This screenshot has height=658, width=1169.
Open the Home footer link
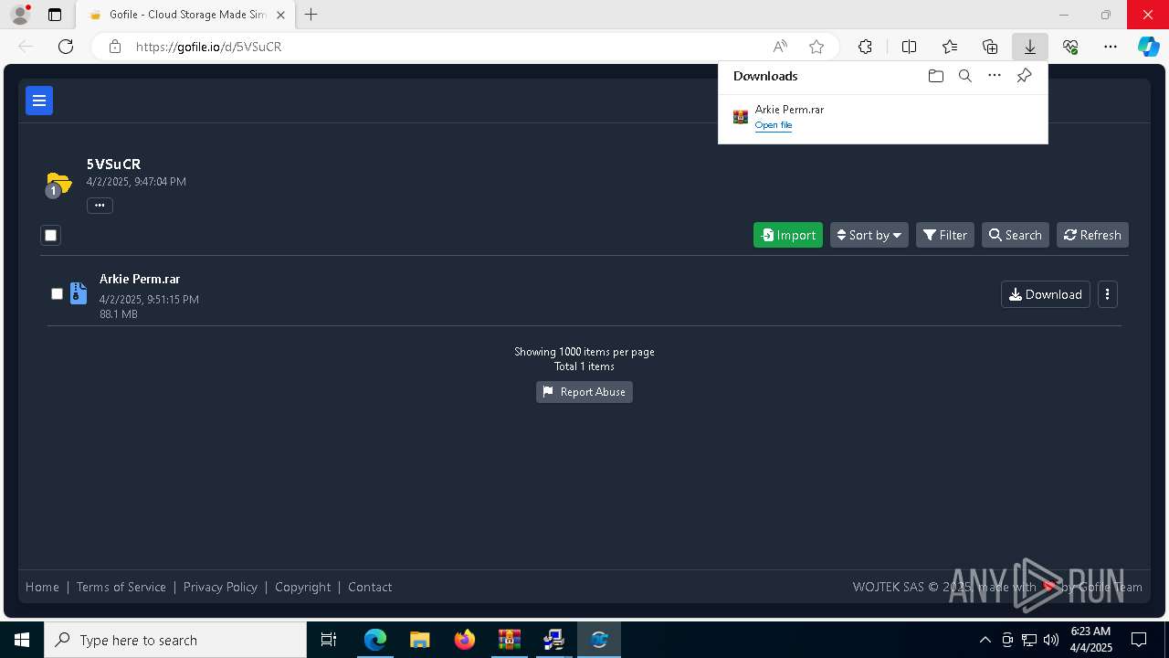(x=42, y=587)
